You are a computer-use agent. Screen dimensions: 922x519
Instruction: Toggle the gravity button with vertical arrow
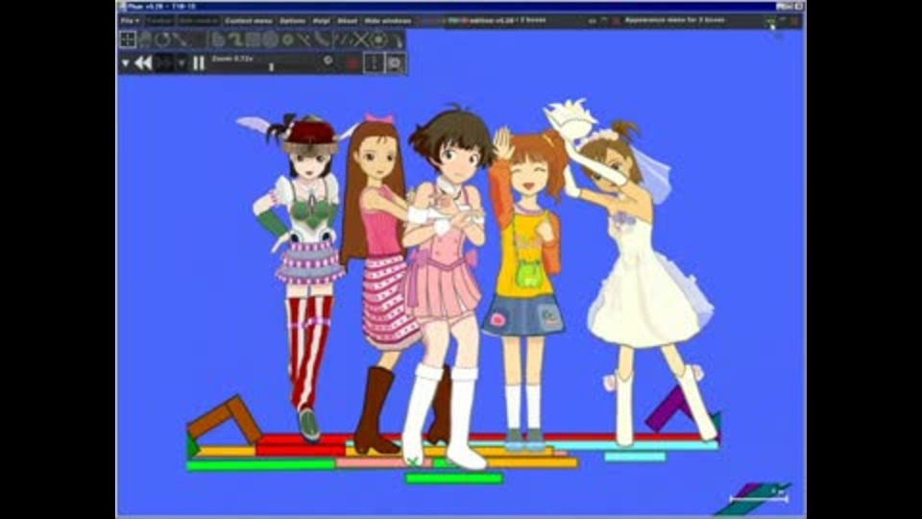[374, 62]
